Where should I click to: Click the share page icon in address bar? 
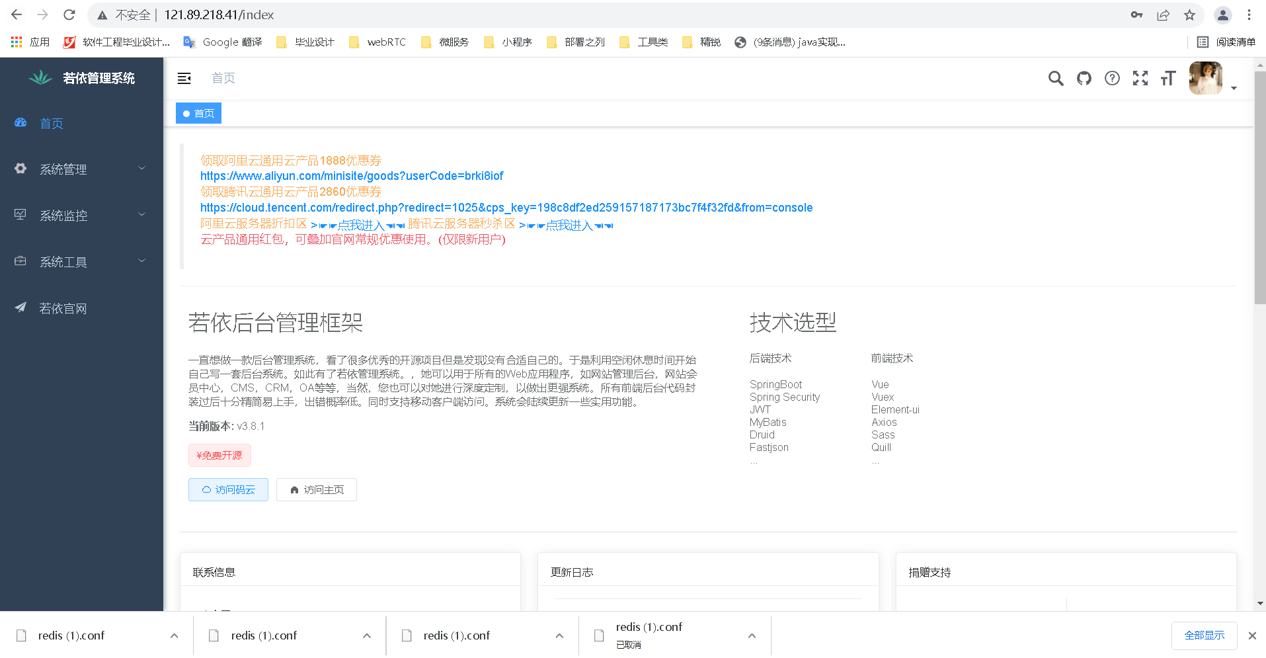tap(1163, 15)
